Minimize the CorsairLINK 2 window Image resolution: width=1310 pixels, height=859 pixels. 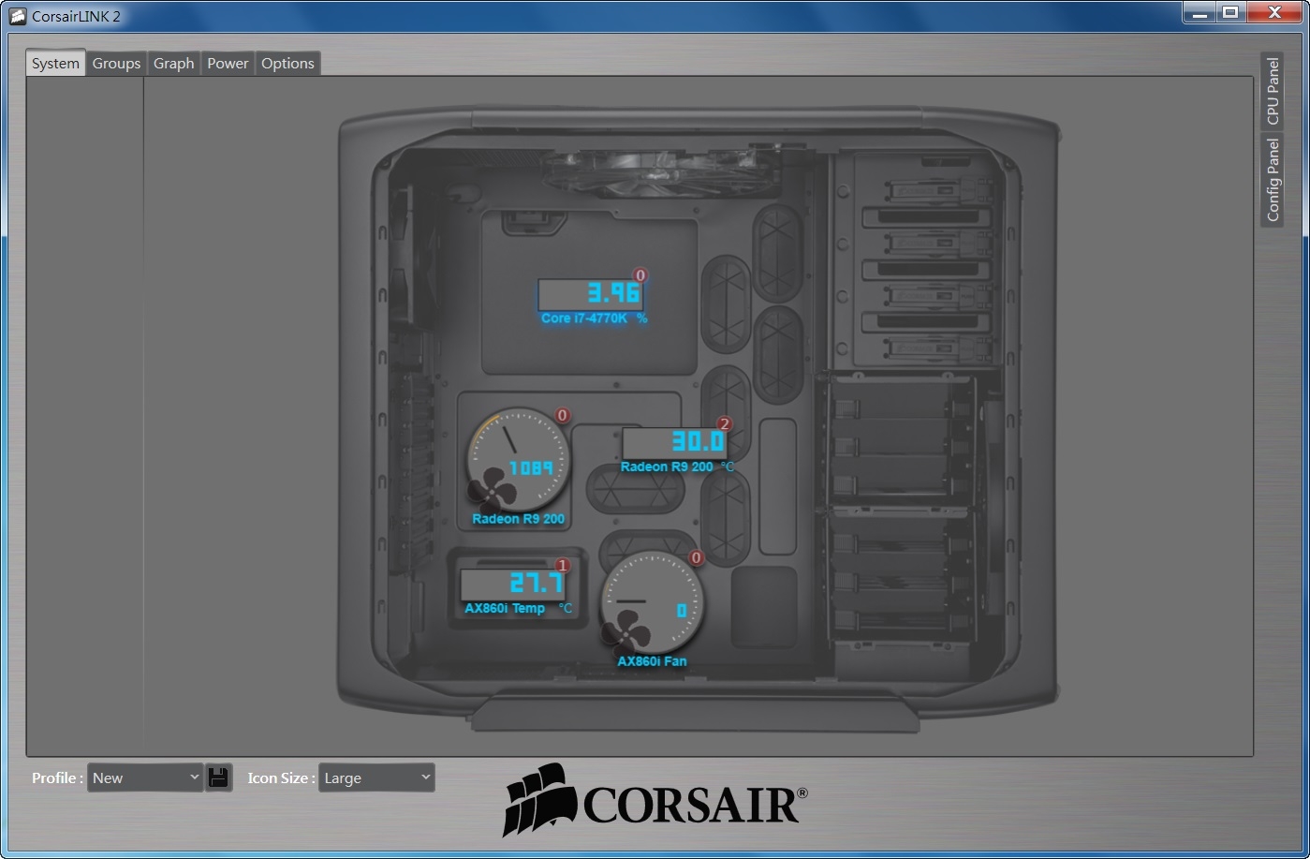(x=1200, y=13)
